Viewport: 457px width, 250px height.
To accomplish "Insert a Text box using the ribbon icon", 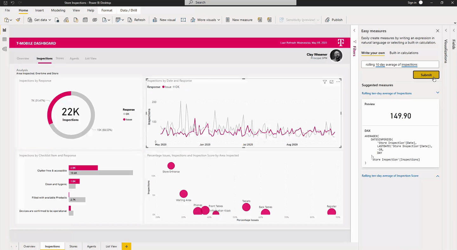I will click(x=183, y=20).
